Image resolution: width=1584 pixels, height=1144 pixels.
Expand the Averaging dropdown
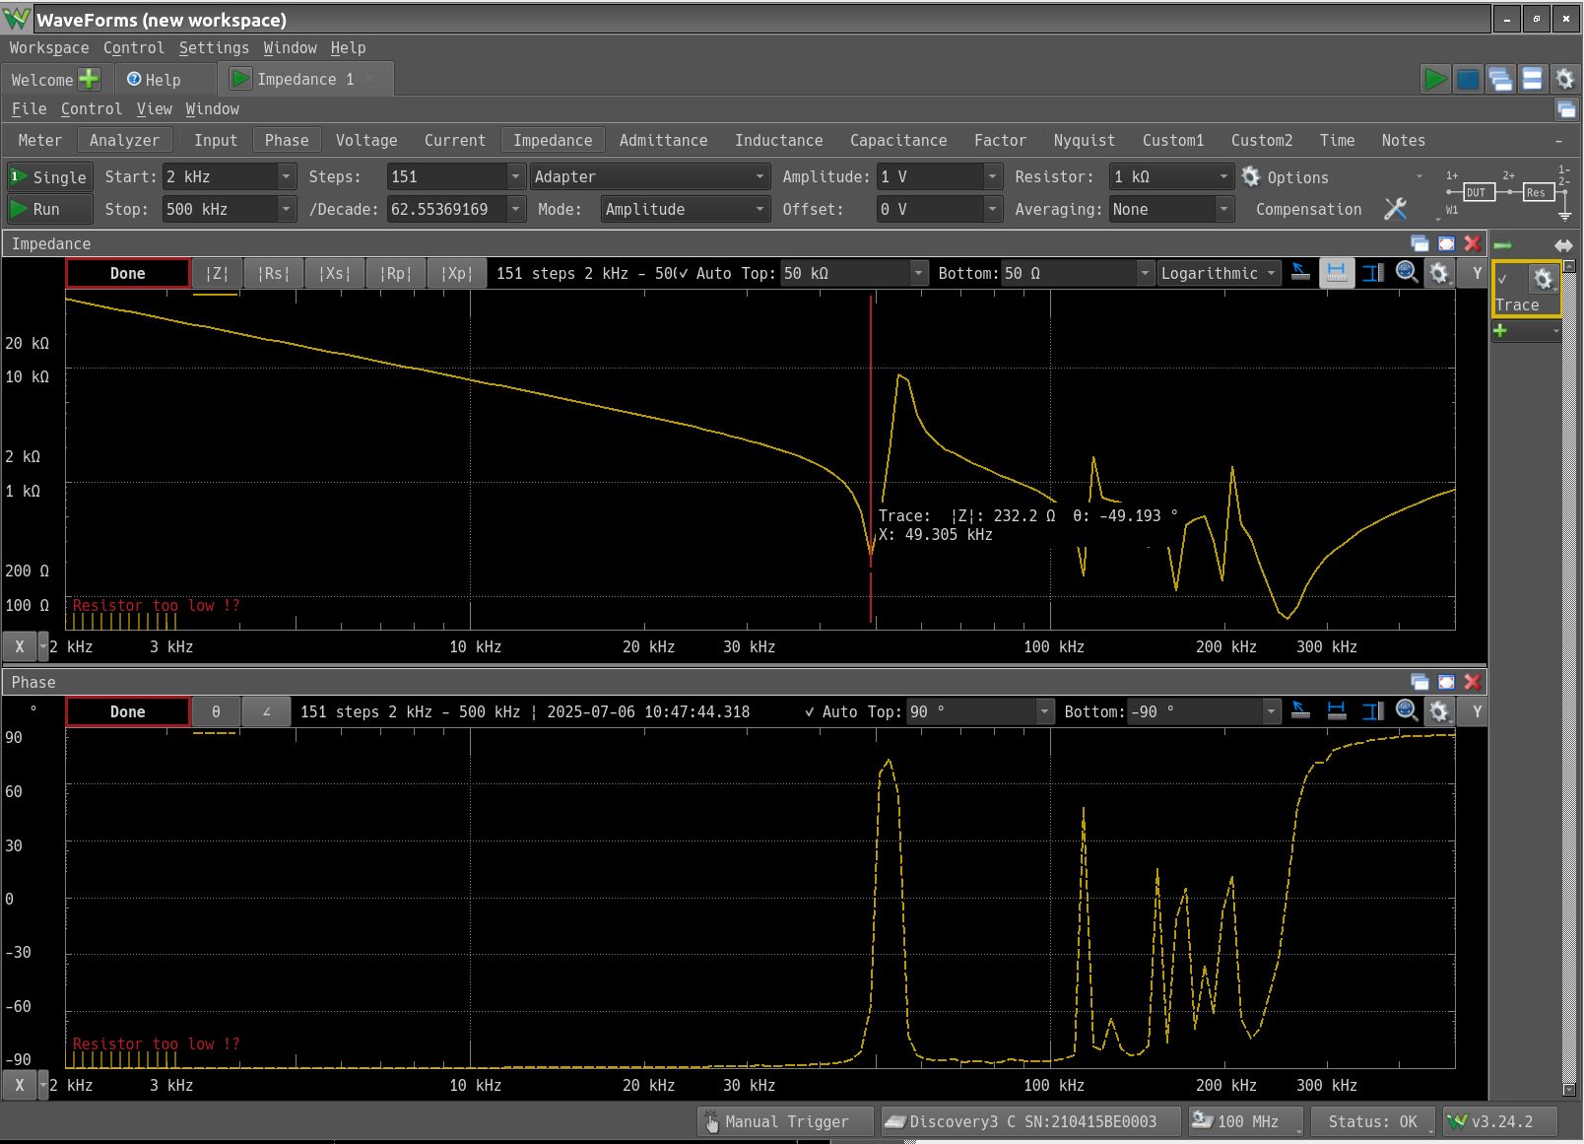pos(1223,209)
